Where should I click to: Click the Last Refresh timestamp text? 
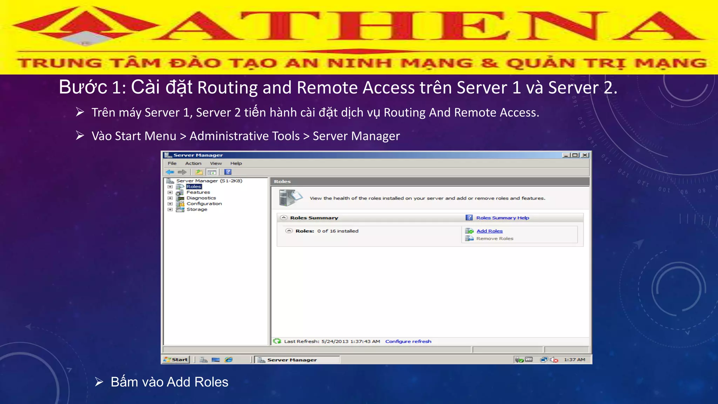pos(332,341)
